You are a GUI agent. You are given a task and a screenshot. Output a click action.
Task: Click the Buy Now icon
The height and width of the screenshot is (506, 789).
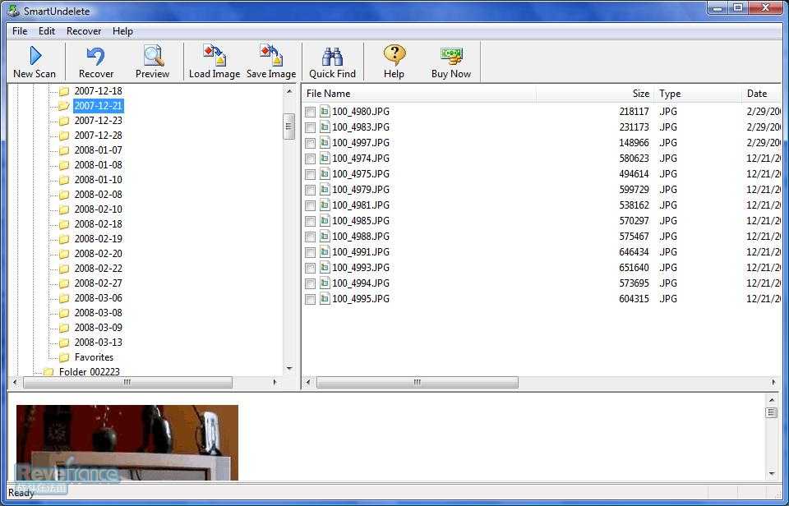point(450,62)
